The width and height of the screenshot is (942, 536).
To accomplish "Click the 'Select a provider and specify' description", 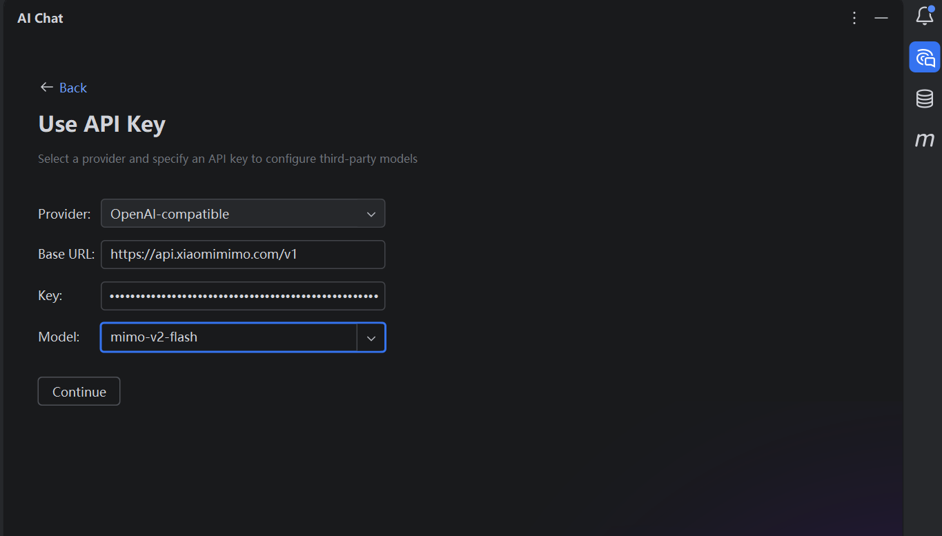I will click(x=228, y=159).
